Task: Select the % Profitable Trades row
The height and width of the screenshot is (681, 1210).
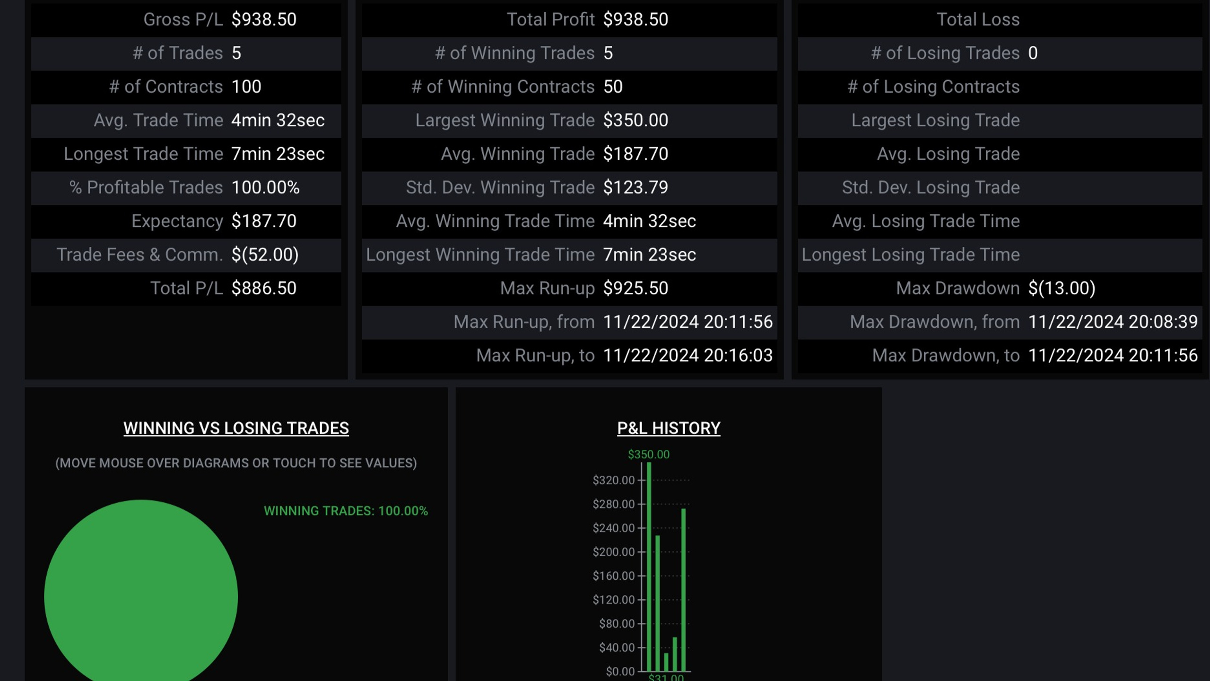Action: (x=186, y=188)
